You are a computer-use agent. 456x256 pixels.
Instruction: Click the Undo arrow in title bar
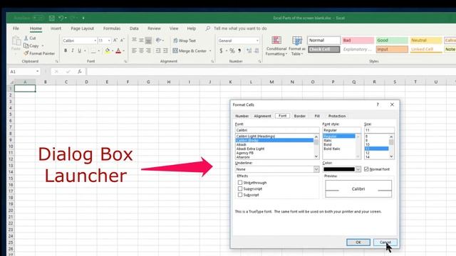point(61,18)
